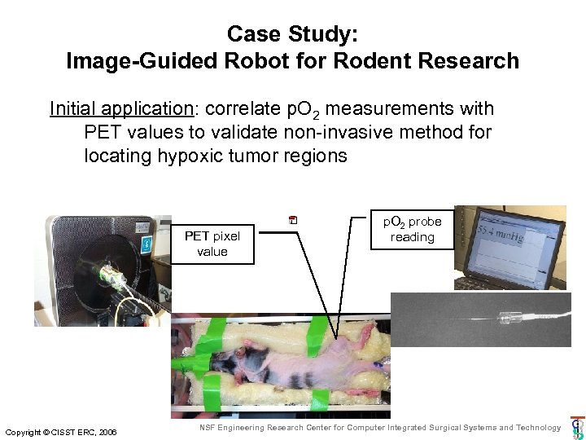Click the "PET values to validate non-invasive method for" line
The image size is (586, 440).
point(288,132)
